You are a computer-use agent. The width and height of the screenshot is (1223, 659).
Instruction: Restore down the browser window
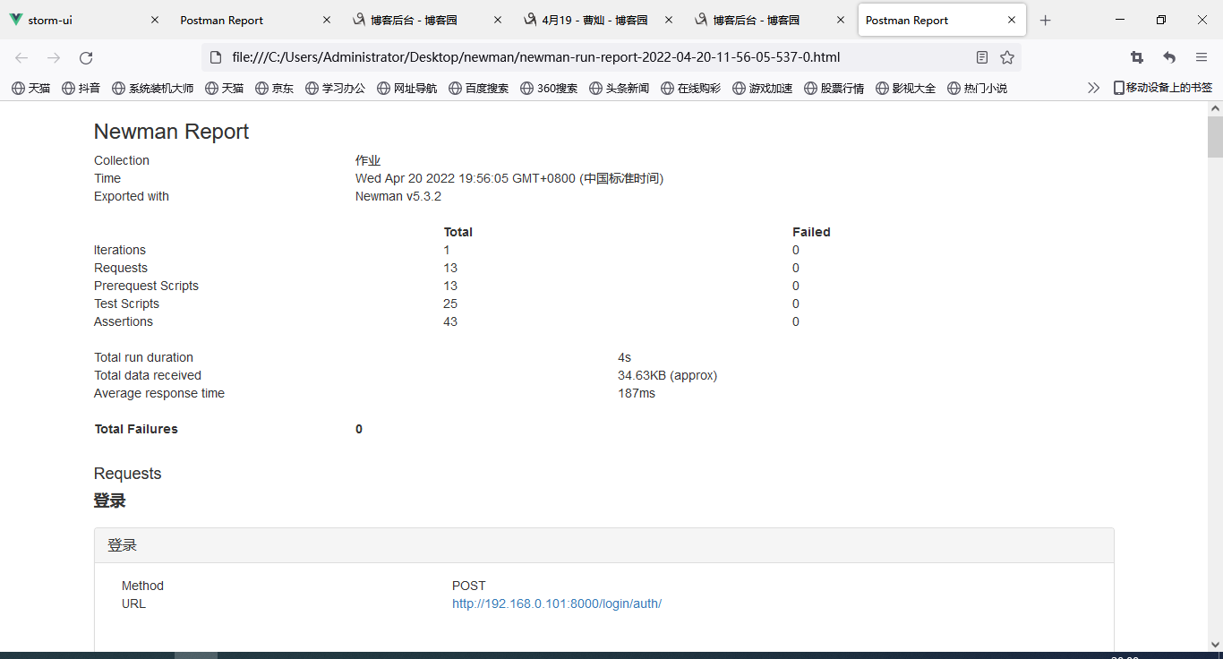(1161, 20)
